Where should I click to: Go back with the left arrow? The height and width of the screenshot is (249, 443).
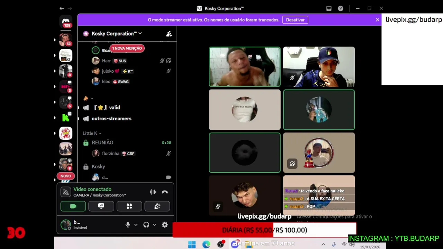coord(62,8)
